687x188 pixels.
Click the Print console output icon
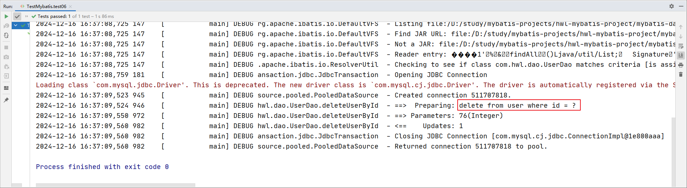click(x=681, y=65)
